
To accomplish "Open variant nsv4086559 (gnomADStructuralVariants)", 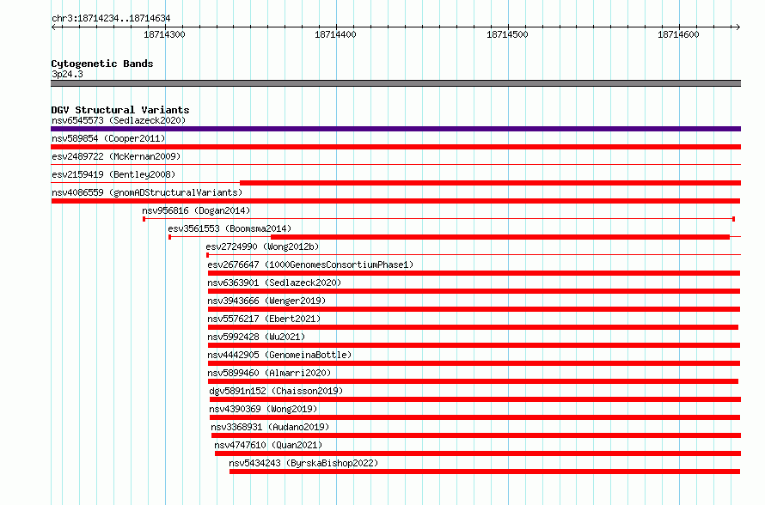I will pyautogui.click(x=147, y=192).
